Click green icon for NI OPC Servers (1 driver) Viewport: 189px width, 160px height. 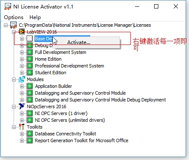tap(29, 113)
